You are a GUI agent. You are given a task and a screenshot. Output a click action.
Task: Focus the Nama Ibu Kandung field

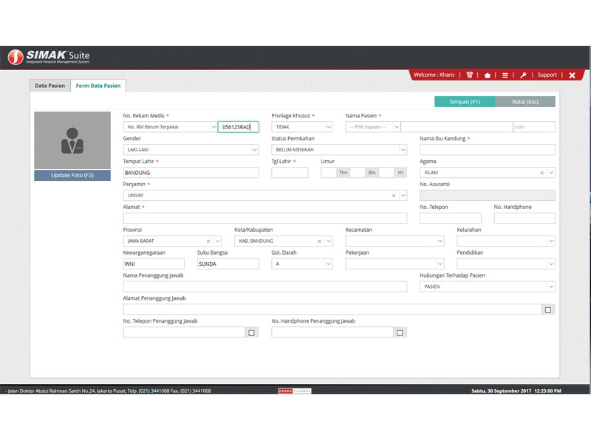click(487, 150)
